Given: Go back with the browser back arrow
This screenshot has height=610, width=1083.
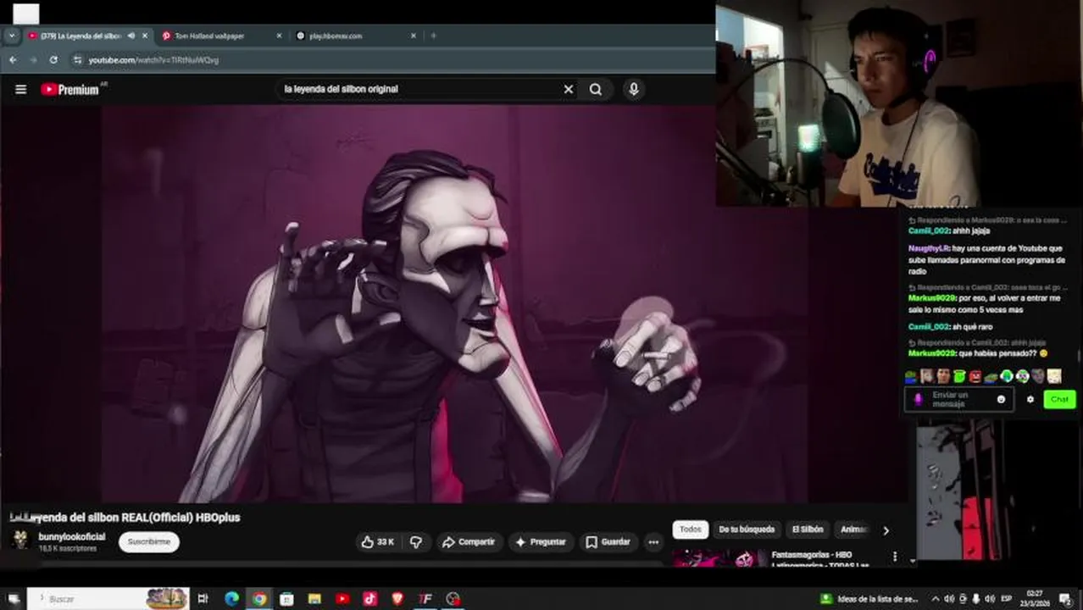Looking at the screenshot, I should tap(13, 60).
